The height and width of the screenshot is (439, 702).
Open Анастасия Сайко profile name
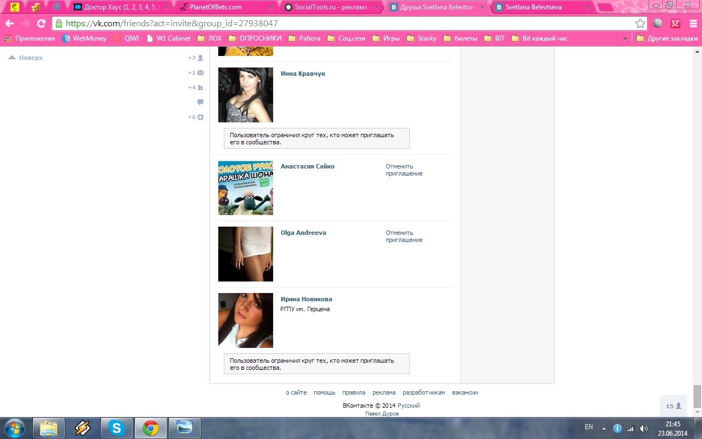point(307,166)
